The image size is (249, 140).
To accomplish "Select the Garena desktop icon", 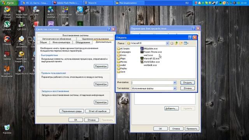I will (x=7, y=56).
